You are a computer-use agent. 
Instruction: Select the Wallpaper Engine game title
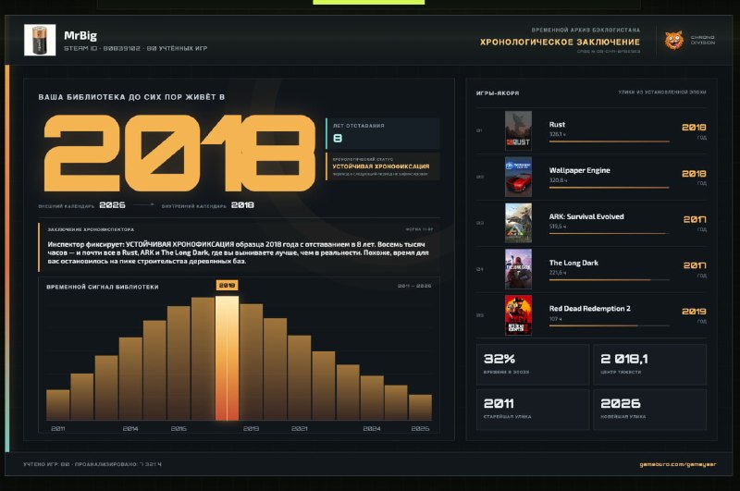point(580,170)
